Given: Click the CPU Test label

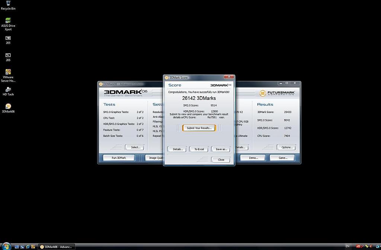Looking at the screenshot, I should pyautogui.click(x=109, y=118).
